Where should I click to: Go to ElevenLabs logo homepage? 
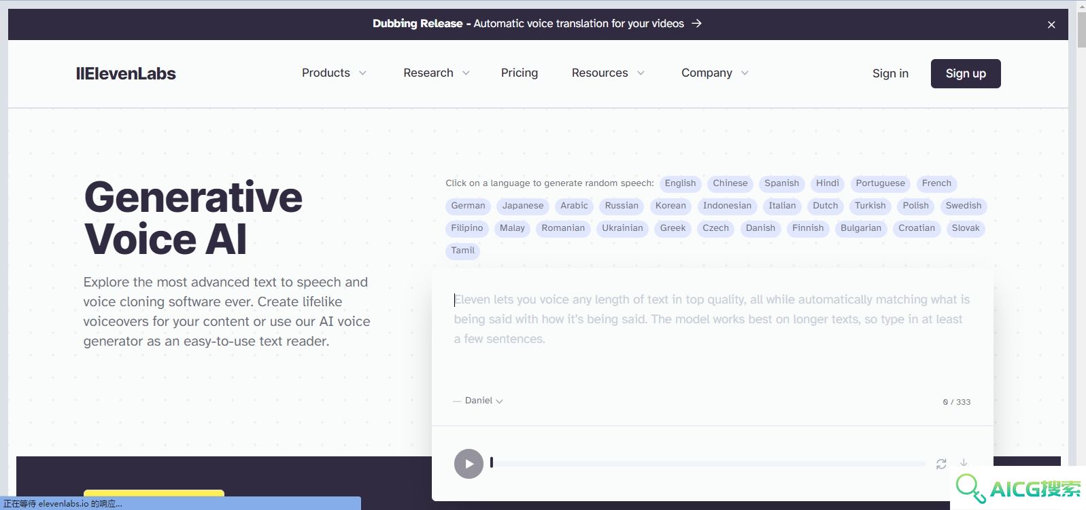[x=126, y=73]
